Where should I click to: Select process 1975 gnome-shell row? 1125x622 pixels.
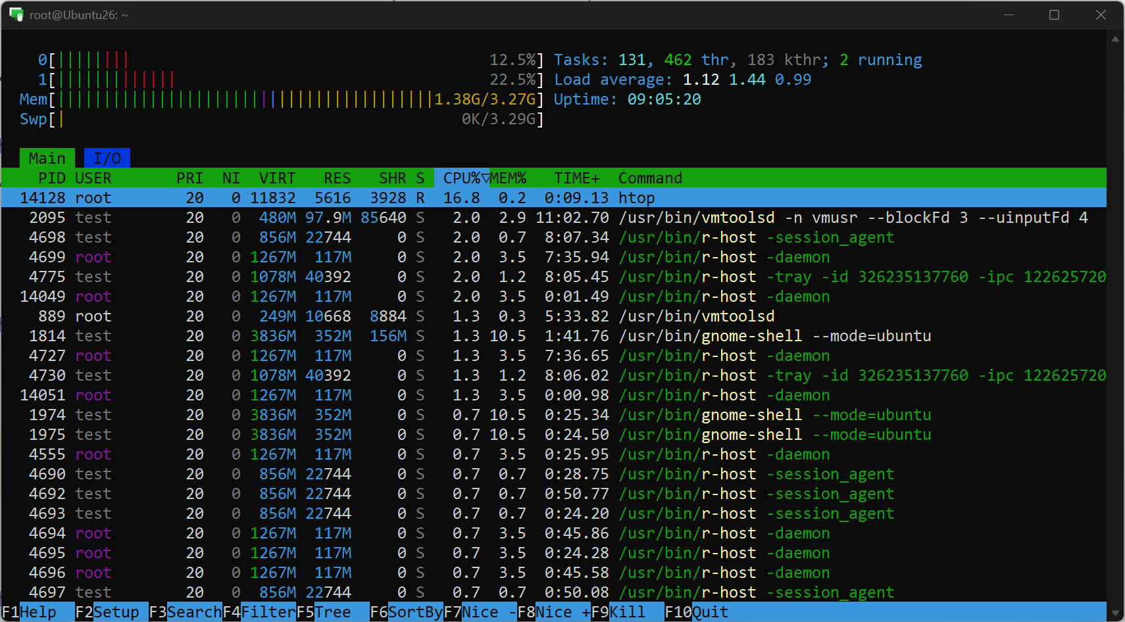coord(553,435)
